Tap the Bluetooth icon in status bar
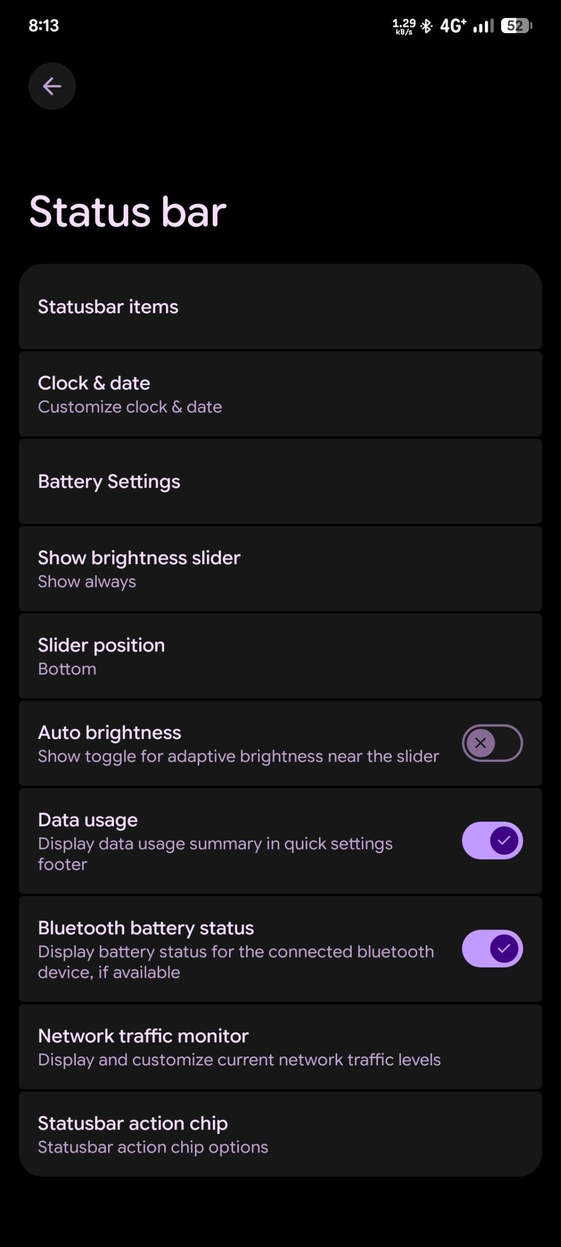The height and width of the screenshot is (1247, 561). coord(427,26)
